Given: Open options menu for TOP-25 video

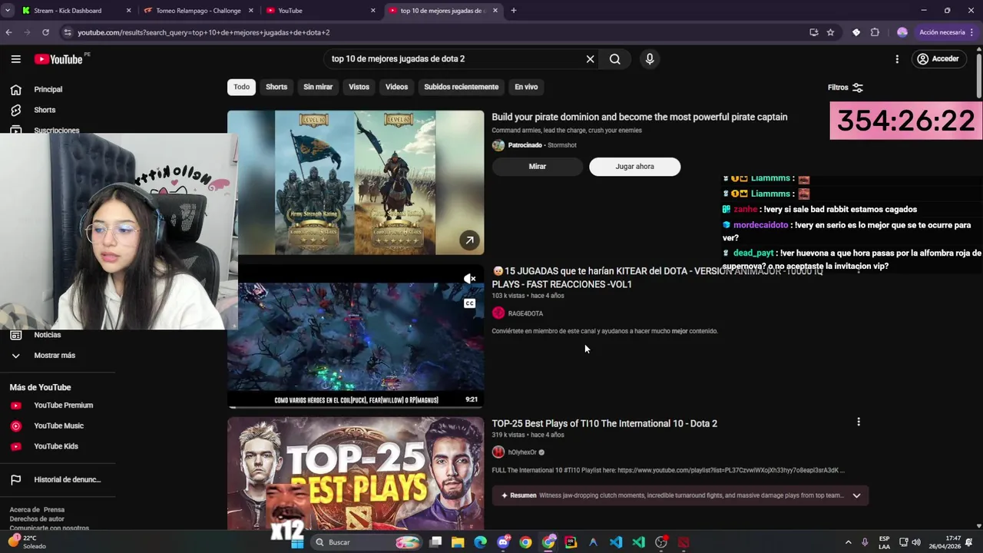Looking at the screenshot, I should coord(859,422).
